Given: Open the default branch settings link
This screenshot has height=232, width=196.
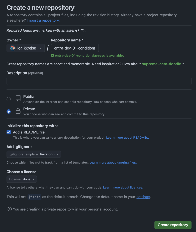Looking at the screenshot, I should coord(143,197).
